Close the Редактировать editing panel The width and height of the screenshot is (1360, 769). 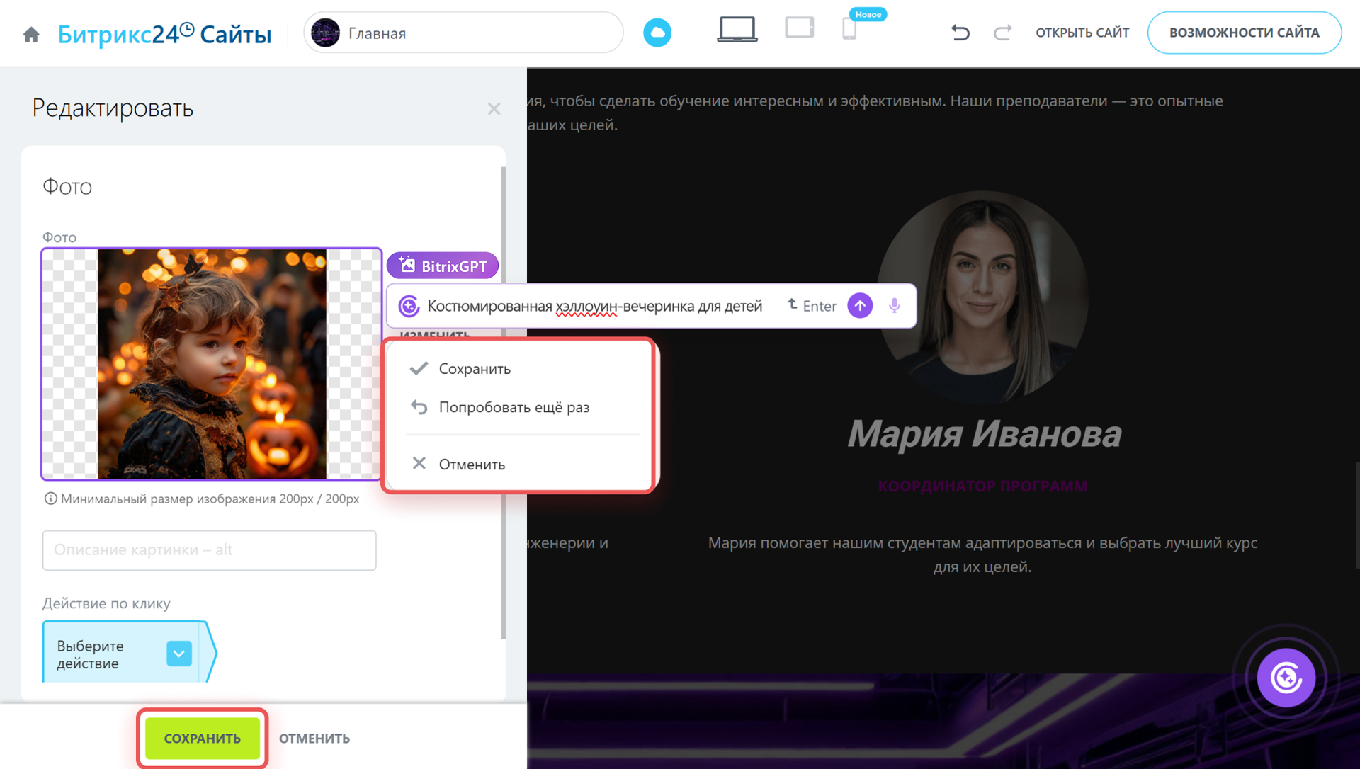click(494, 109)
